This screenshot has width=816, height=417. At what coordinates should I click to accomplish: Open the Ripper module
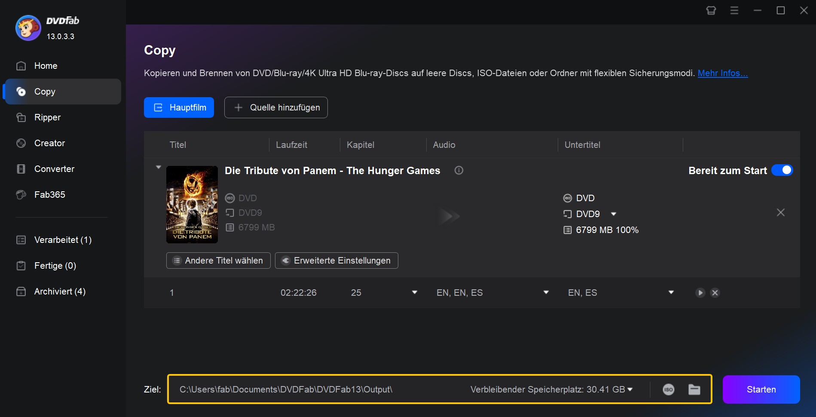(62, 117)
